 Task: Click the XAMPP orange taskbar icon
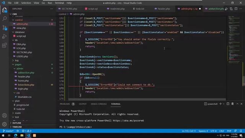(34, 135)
